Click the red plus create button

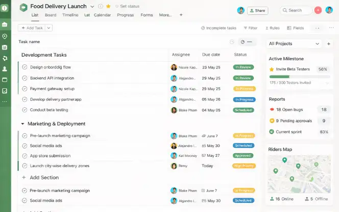click(x=318, y=10)
